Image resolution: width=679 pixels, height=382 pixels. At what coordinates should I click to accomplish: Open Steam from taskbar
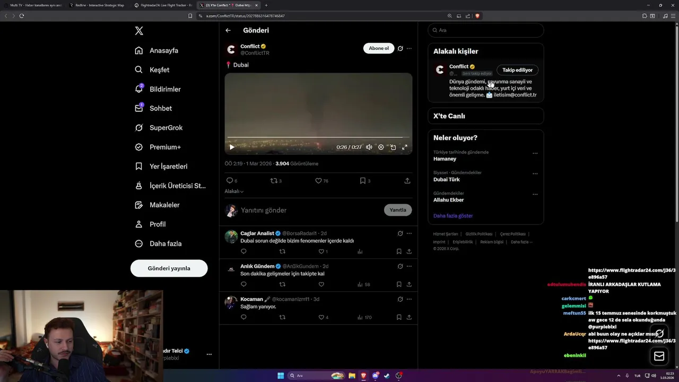[387, 376]
